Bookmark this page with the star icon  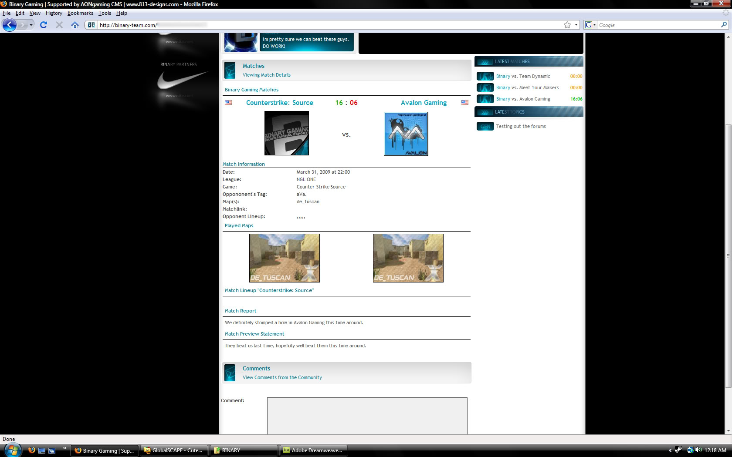coord(567,25)
